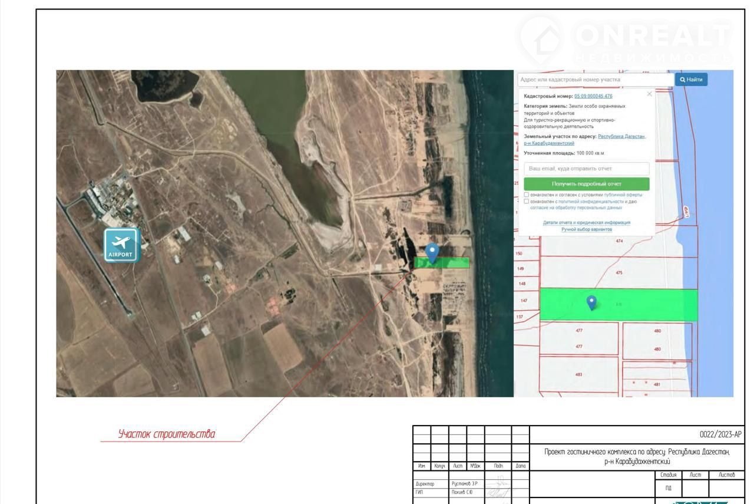Click the AIRPORT icon on satellite map
Viewport: 754px width, 504px height.
[x=122, y=245]
